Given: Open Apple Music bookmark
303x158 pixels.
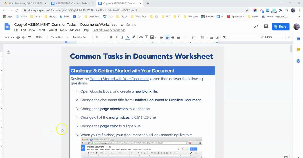Looking at the screenshot, I should 236,17.
